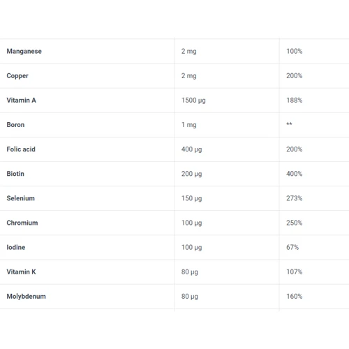Select the Boron row name

coord(15,125)
